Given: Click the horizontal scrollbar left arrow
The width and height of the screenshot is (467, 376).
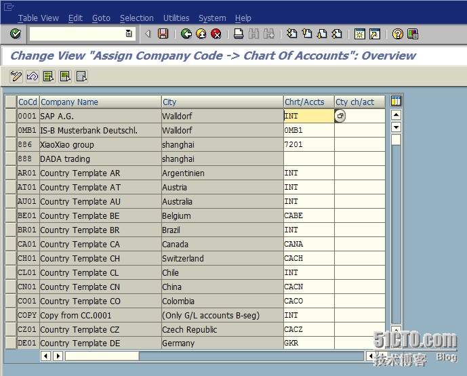Looking at the screenshot, I should pyautogui.click(x=45, y=356).
